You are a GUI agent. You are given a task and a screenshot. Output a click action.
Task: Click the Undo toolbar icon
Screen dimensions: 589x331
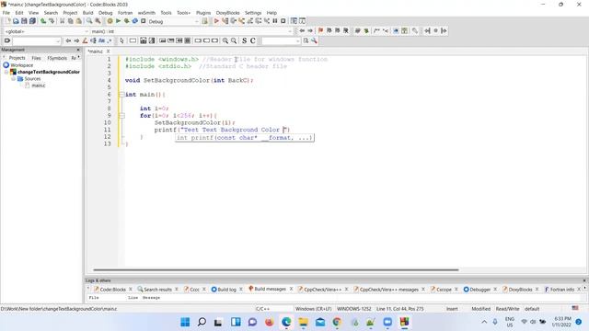pyautogui.click(x=43, y=21)
